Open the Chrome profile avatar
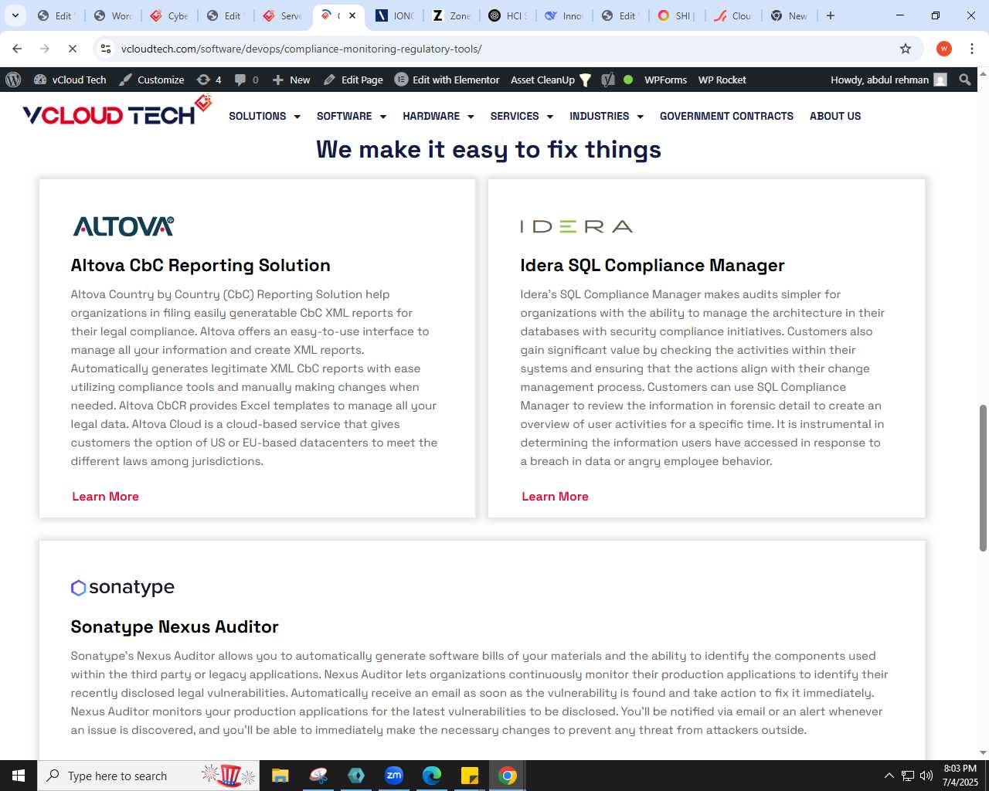The height and width of the screenshot is (791, 989). coord(944,49)
